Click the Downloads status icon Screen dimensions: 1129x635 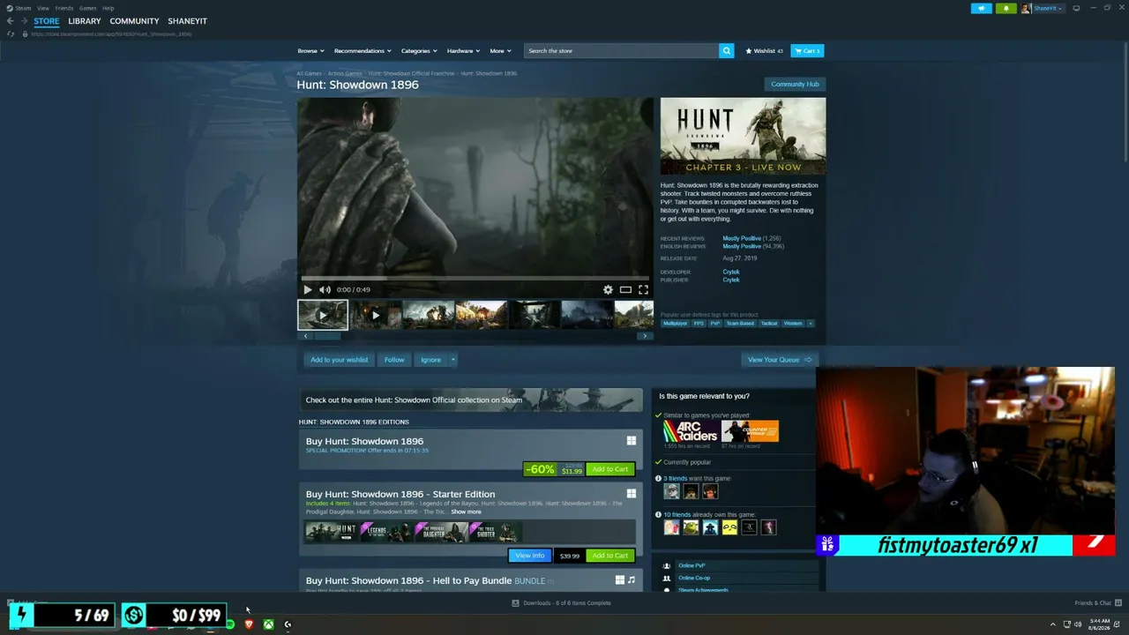[516, 603]
